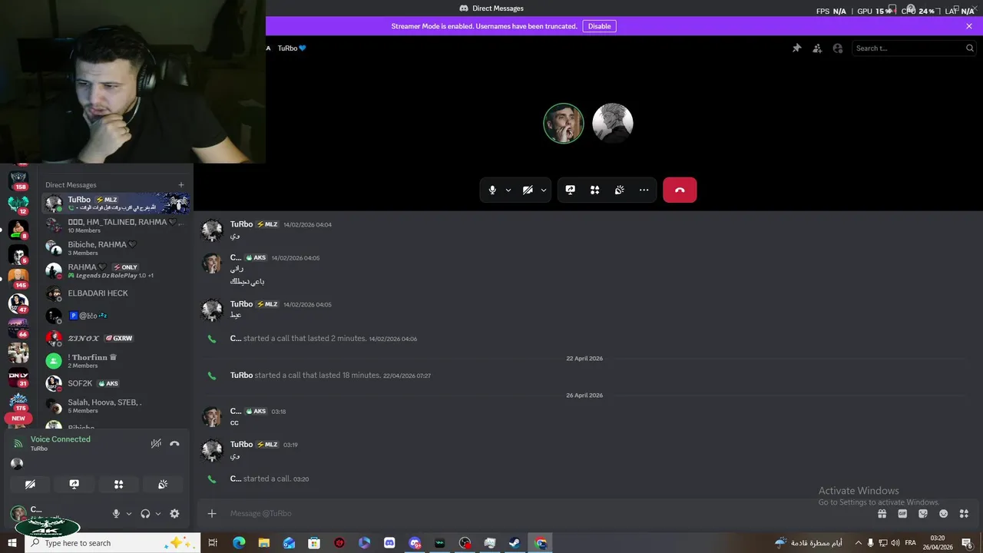Screen dimensions: 983x553
Task: Open Activities from the call controls
Action: pyautogui.click(x=594, y=190)
